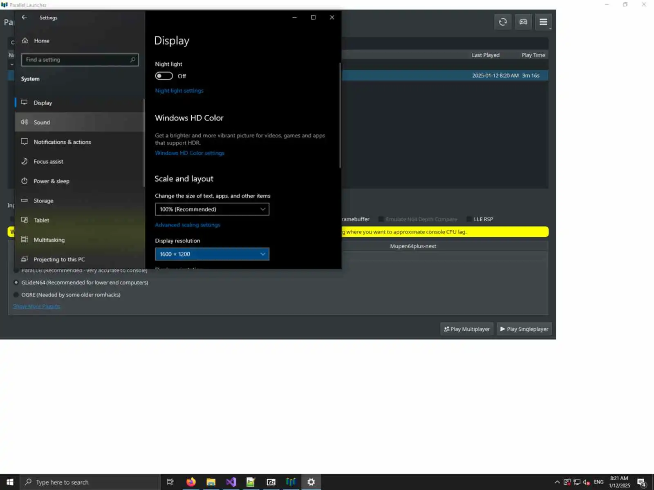Open File Explorer from the taskbar
Screen dimensions: 654x490
click(211, 482)
